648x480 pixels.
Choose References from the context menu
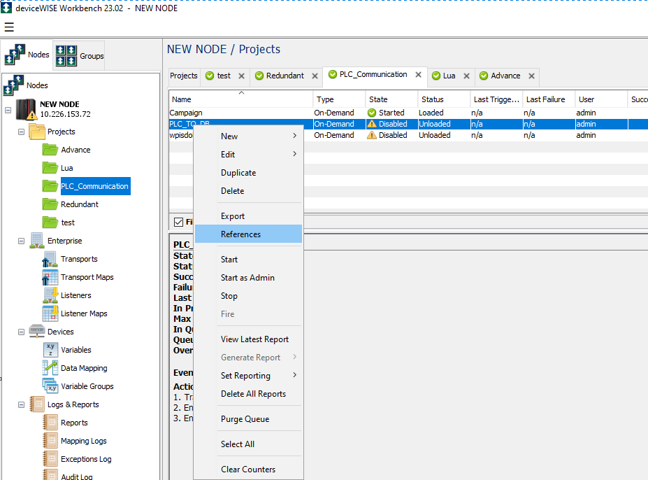coord(240,234)
